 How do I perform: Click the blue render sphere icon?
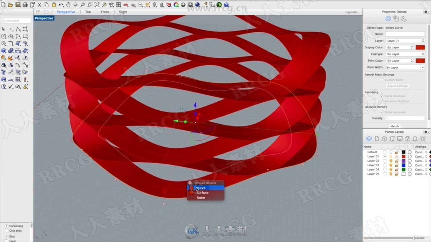197,5
